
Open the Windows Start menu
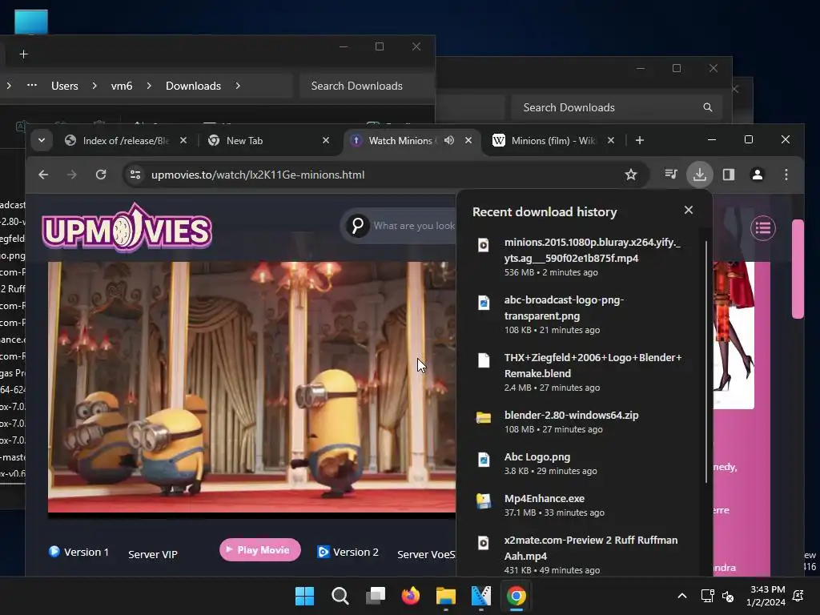[304, 596]
